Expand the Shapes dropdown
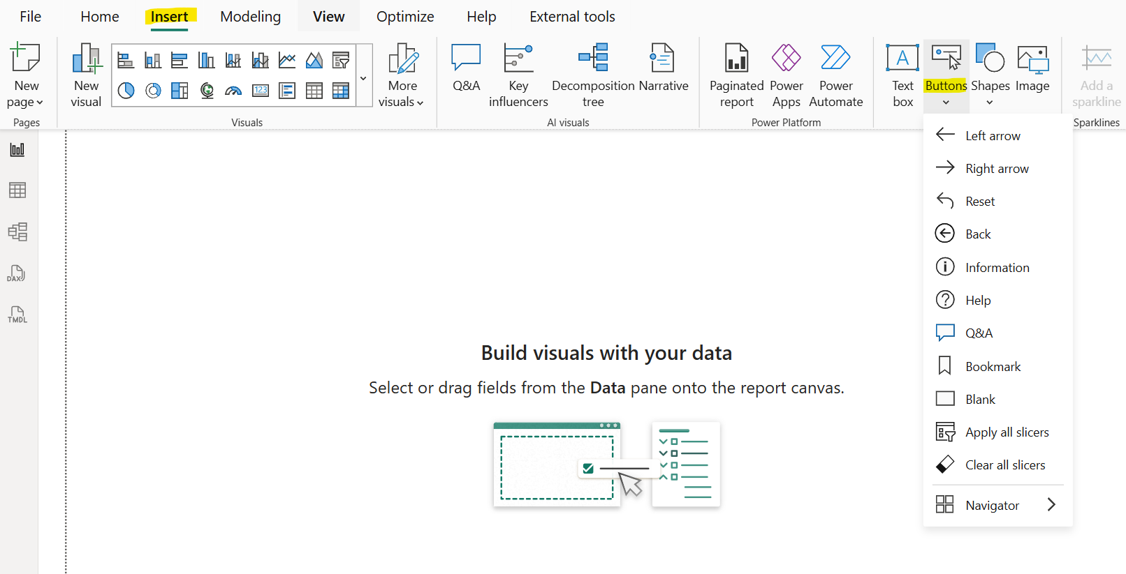The image size is (1126, 574). tap(990, 103)
